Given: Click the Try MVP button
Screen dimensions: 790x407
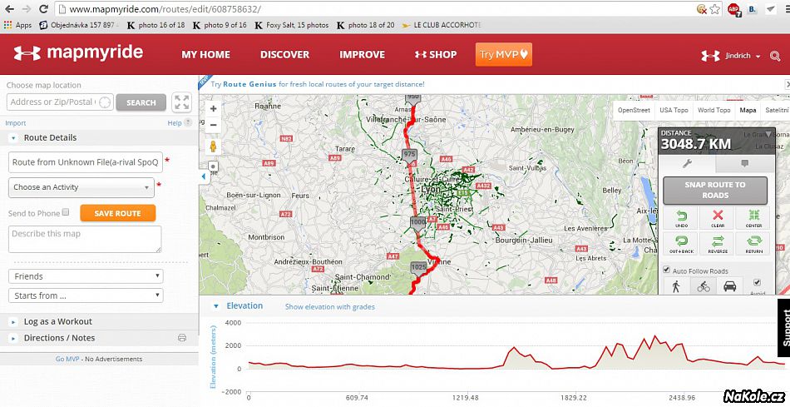Looking at the screenshot, I should click(503, 54).
